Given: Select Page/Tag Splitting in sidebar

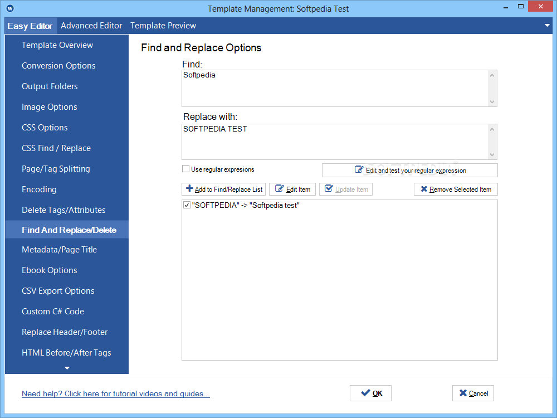Looking at the screenshot, I should point(67,169).
